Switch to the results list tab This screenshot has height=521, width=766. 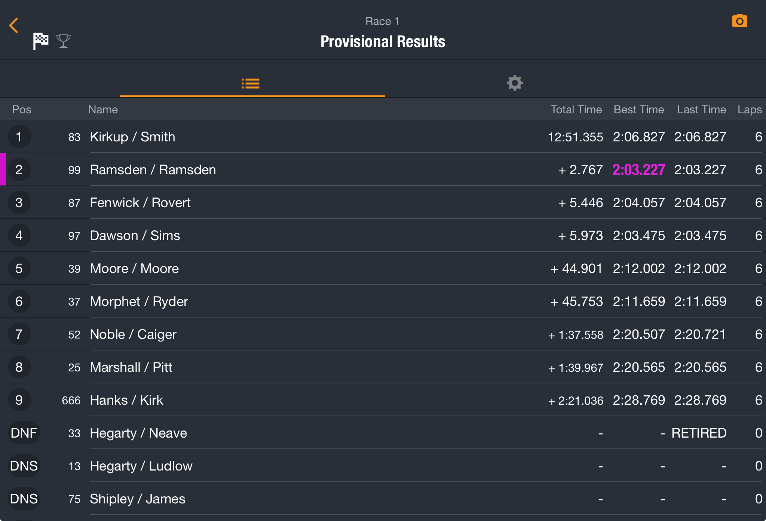(251, 83)
